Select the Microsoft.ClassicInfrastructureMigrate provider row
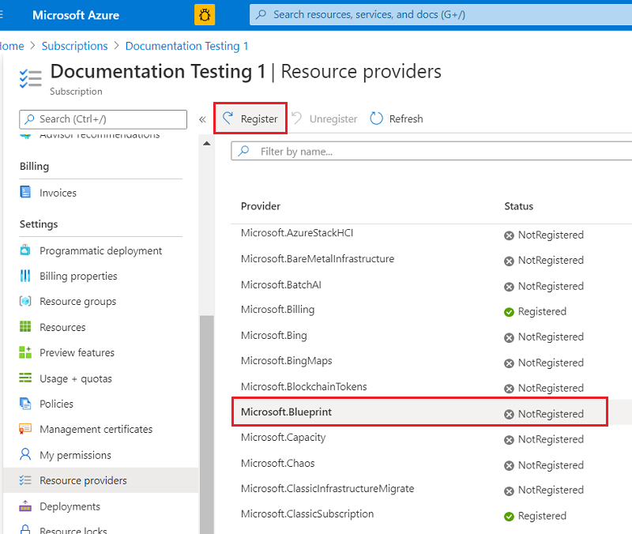The height and width of the screenshot is (534, 632). 431,489
